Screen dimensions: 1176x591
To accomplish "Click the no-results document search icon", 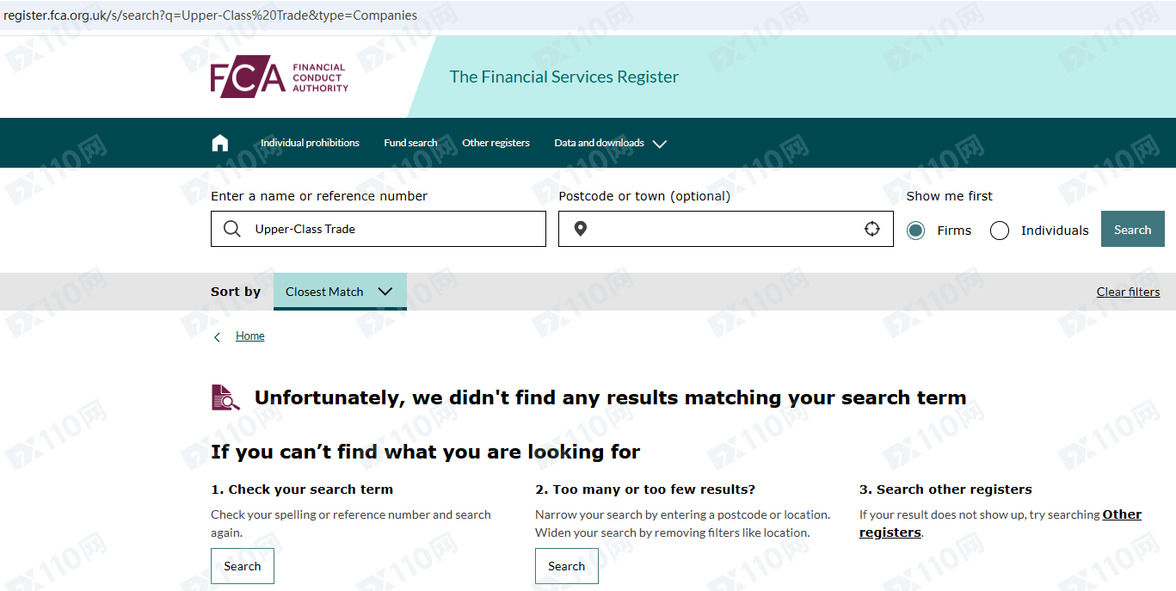I will [x=225, y=397].
